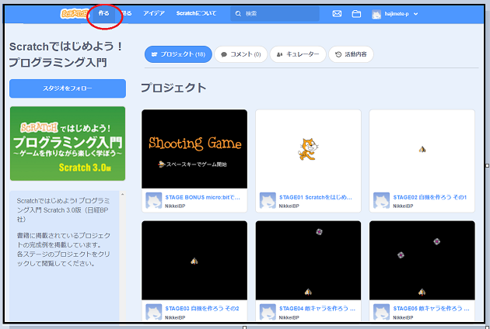Expand the hajimete-p account dropdown arrow
This screenshot has height=329, width=490.
[415, 14]
